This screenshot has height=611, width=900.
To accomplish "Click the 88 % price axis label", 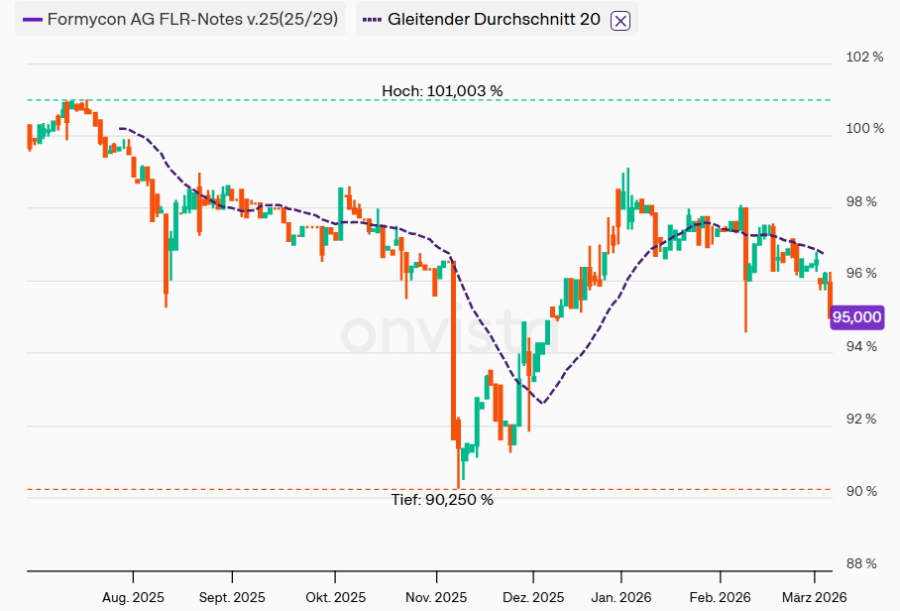I will tap(861, 563).
